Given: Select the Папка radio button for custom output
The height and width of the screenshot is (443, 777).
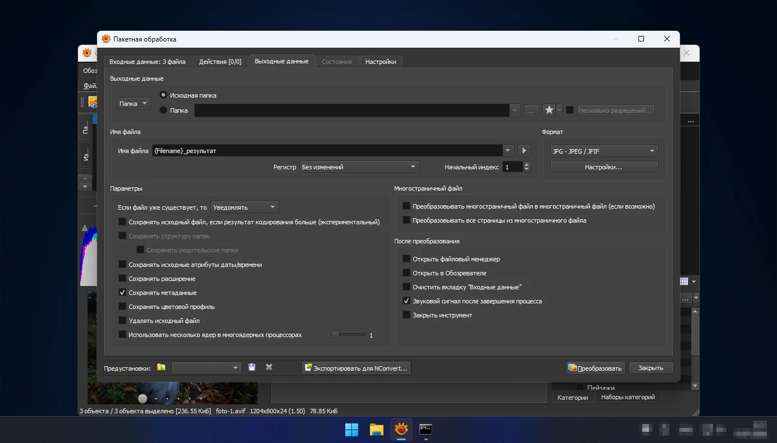Looking at the screenshot, I should tap(163, 110).
